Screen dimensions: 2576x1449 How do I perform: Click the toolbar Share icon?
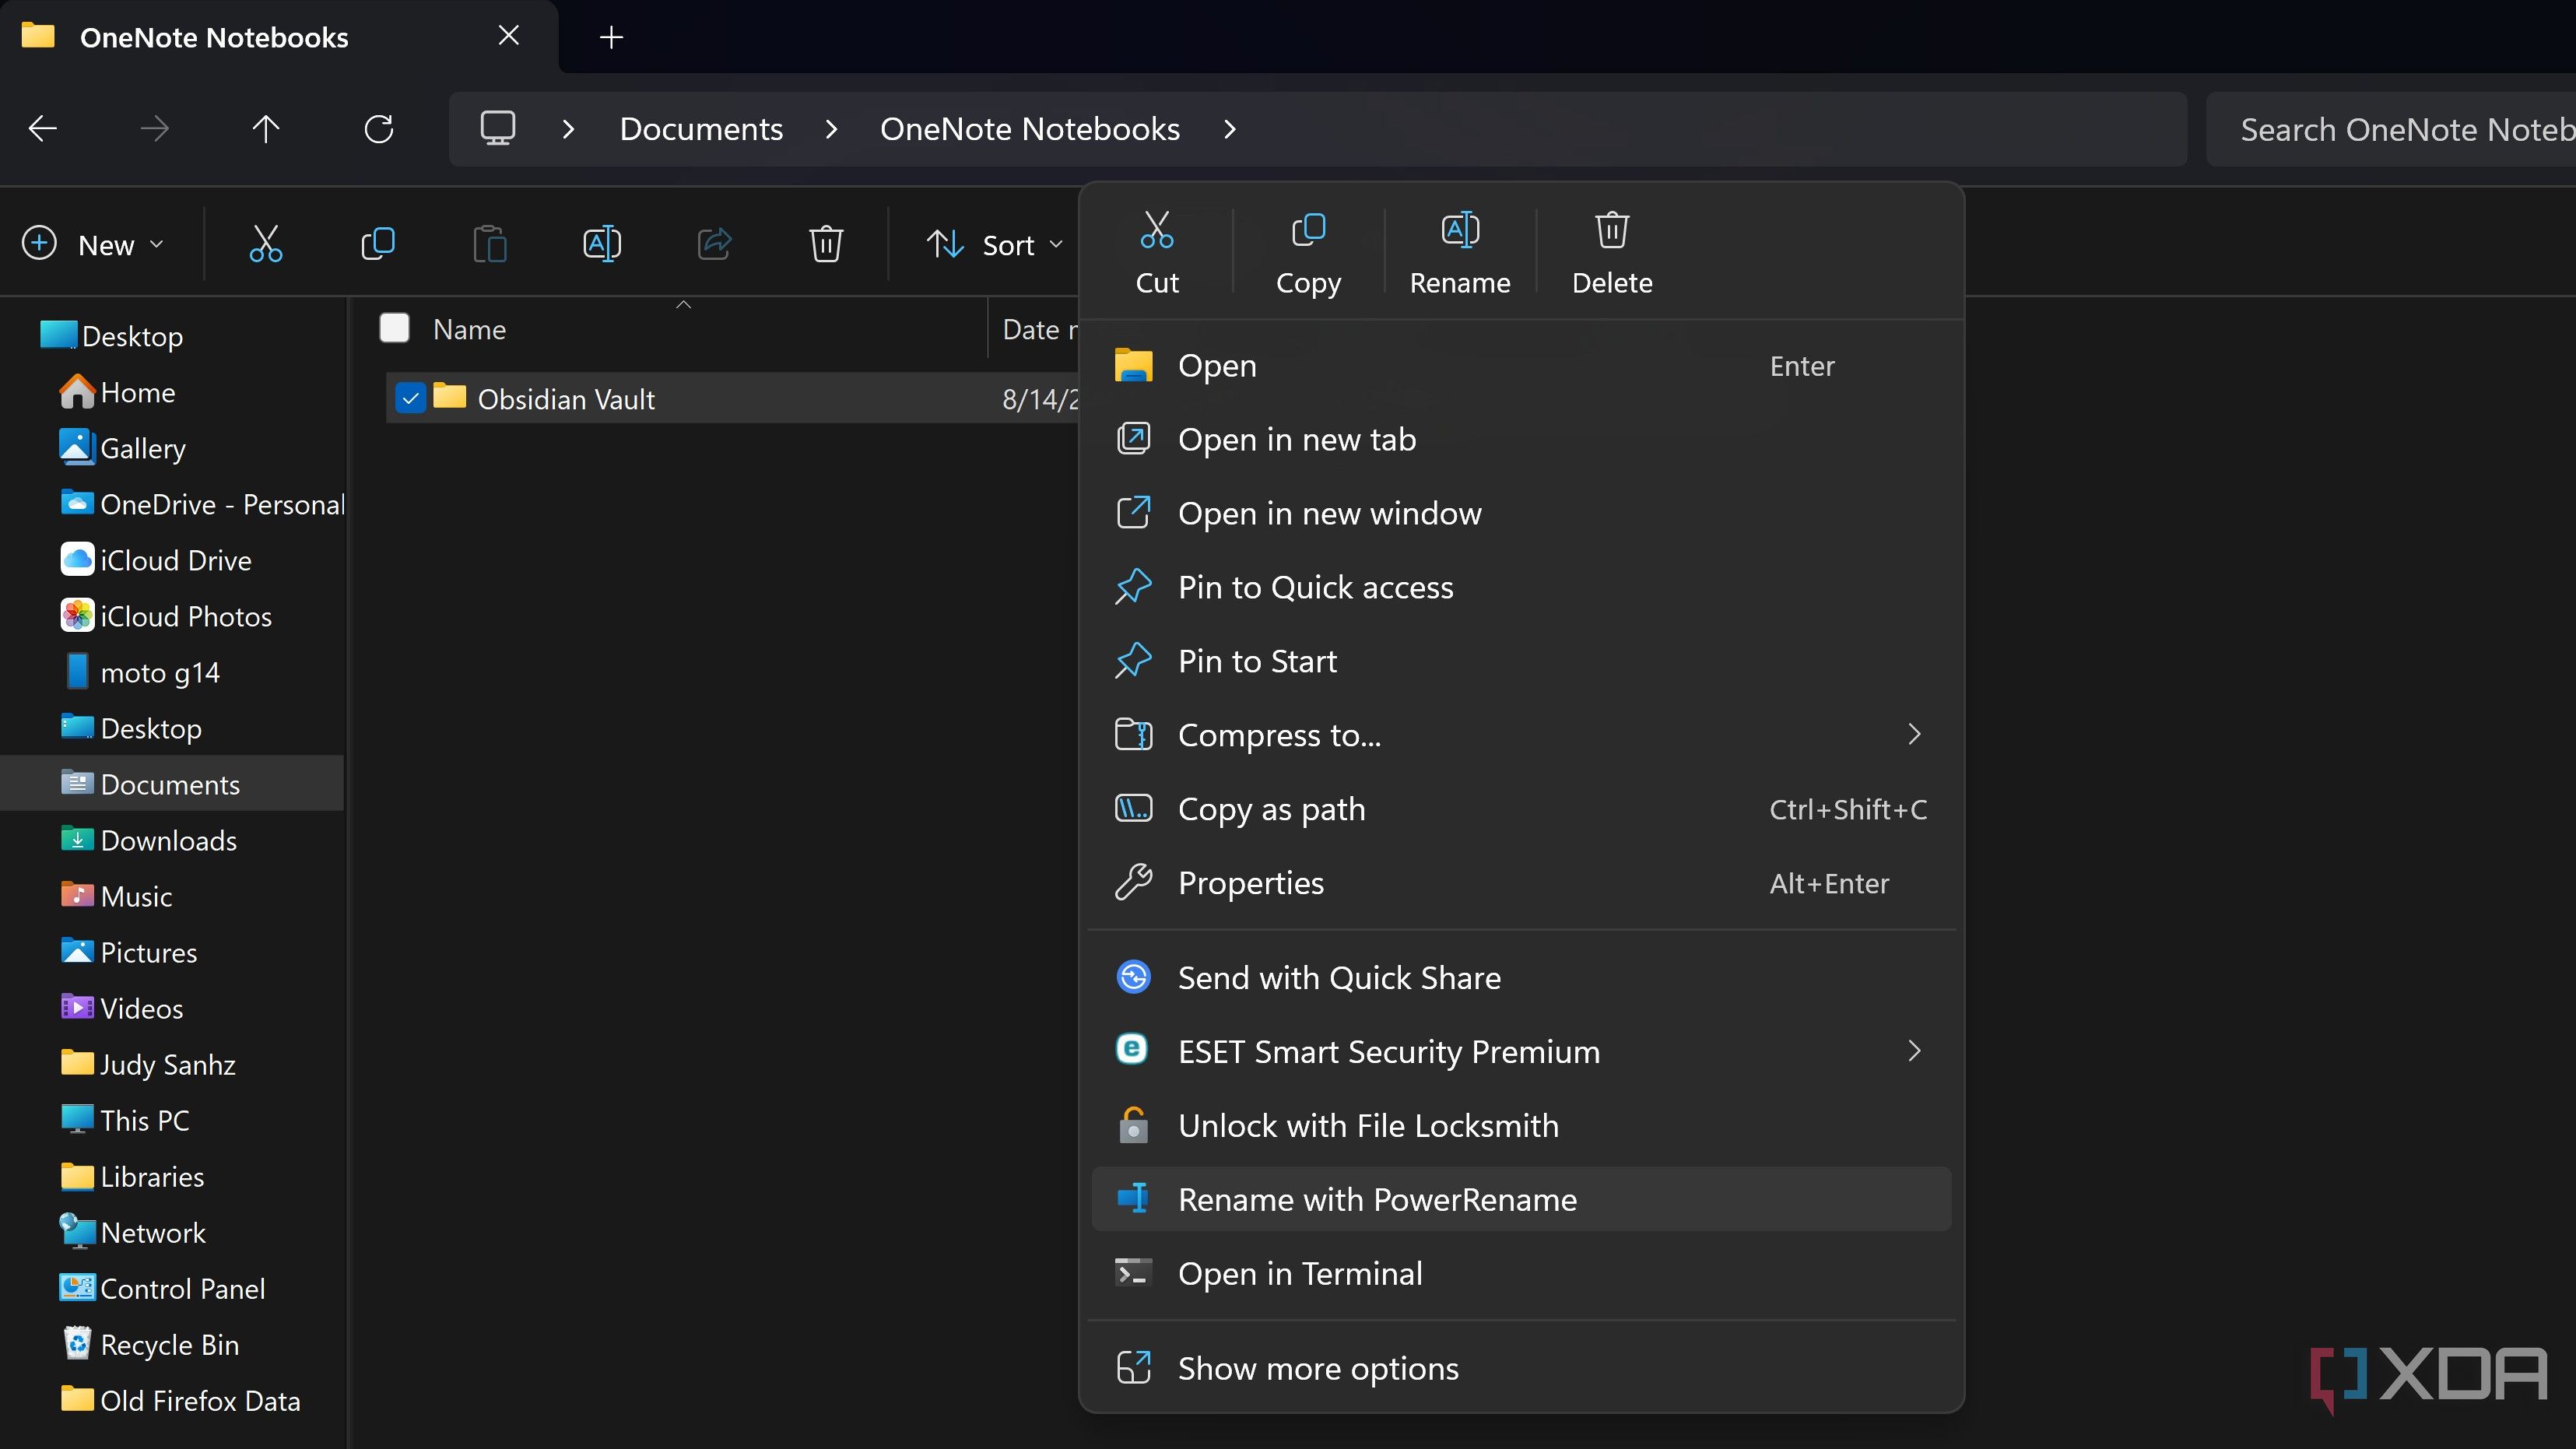pos(714,244)
